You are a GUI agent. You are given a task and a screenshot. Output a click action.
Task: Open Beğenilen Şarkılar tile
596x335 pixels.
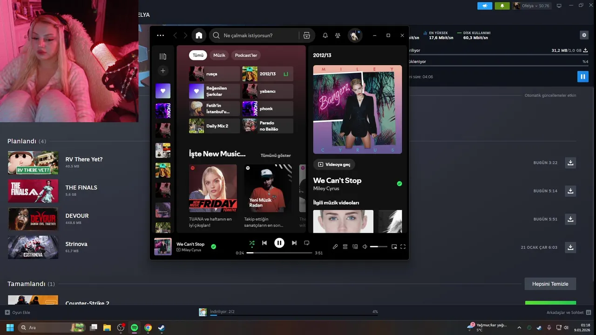point(215,91)
